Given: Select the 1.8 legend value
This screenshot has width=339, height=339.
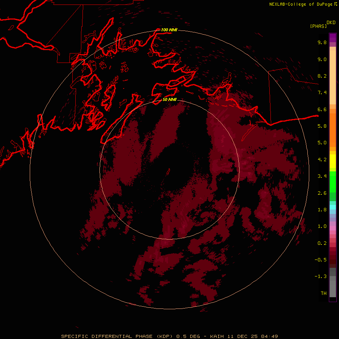Looking at the screenshot, I should point(322,210).
